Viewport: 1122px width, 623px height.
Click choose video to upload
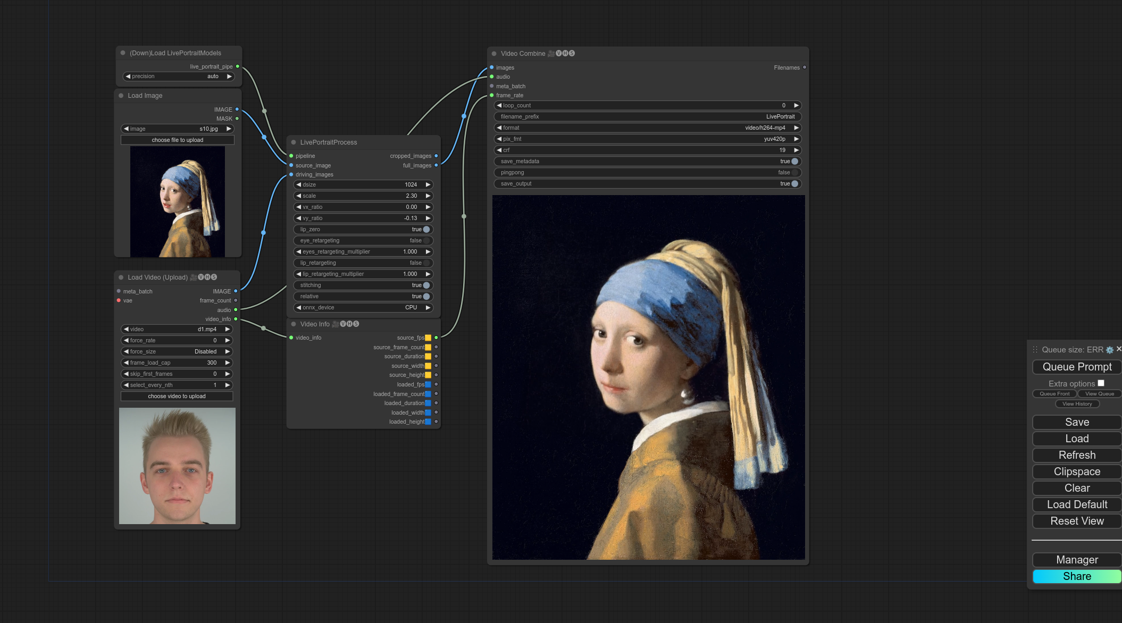point(177,396)
